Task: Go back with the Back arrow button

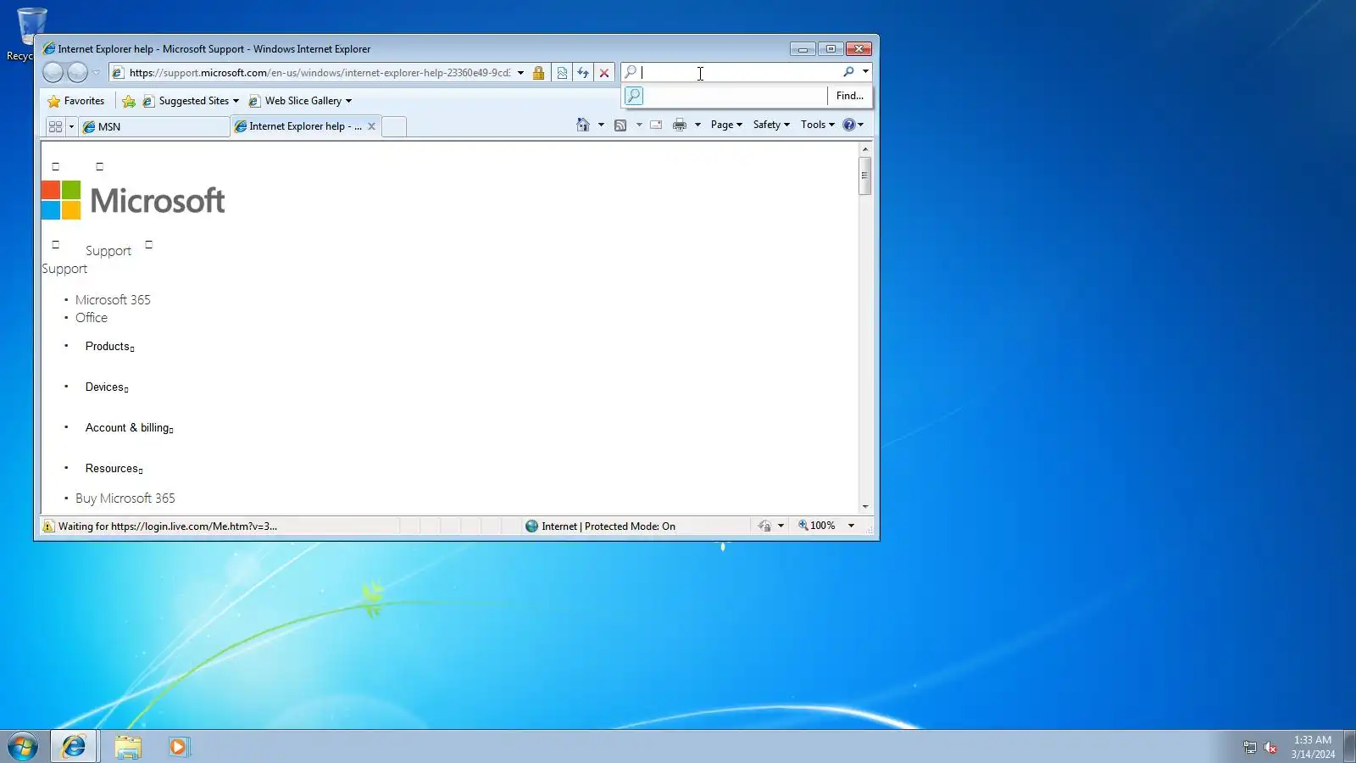Action: (x=53, y=73)
